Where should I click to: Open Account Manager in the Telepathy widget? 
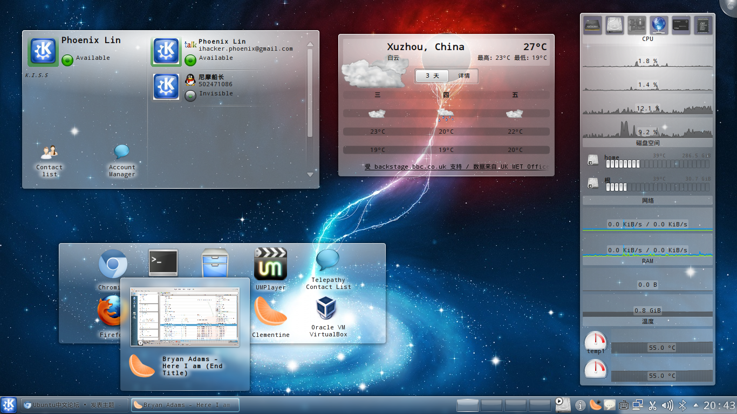122,153
